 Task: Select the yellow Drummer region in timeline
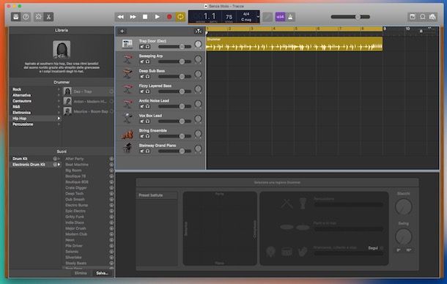pyautogui.click(x=294, y=44)
